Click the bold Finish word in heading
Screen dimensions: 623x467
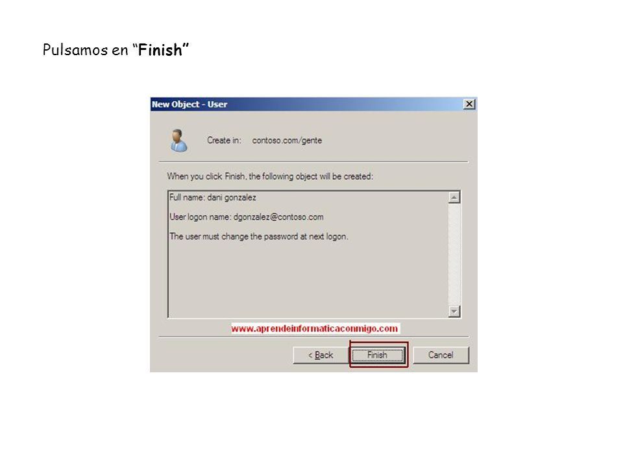pyautogui.click(x=160, y=50)
